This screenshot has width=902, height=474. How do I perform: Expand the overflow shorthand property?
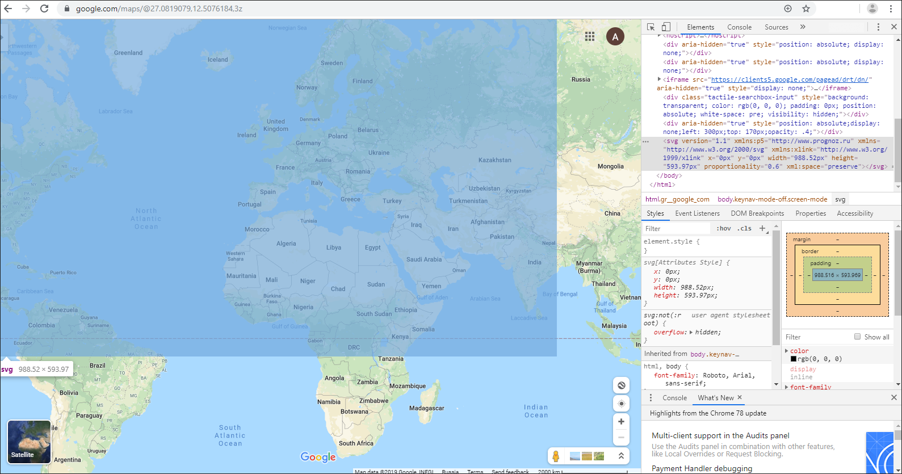tap(691, 332)
